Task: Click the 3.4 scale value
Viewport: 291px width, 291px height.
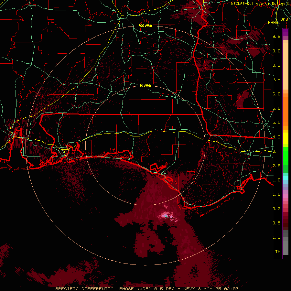Action: [x=276, y=151]
